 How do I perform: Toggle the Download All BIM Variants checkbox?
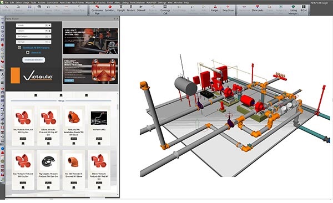click(19, 48)
